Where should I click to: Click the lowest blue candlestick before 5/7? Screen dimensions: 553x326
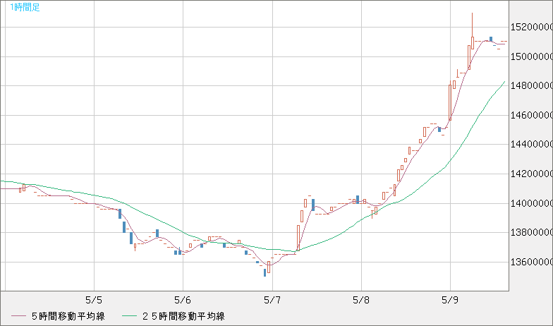pyautogui.click(x=265, y=272)
